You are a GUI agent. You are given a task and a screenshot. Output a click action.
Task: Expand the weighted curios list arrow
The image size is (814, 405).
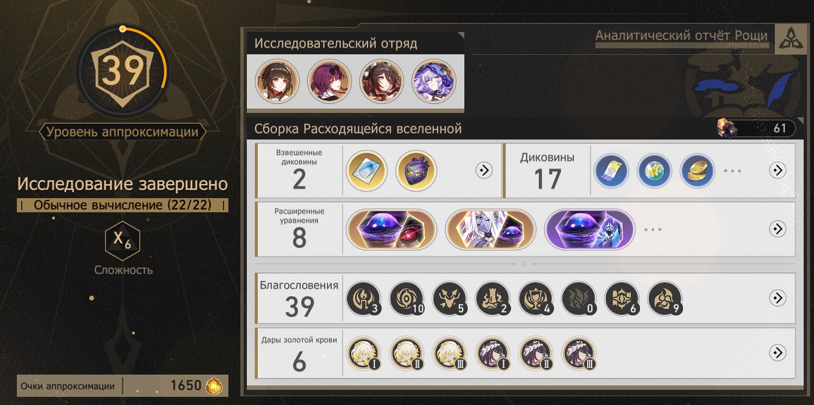coord(484,170)
